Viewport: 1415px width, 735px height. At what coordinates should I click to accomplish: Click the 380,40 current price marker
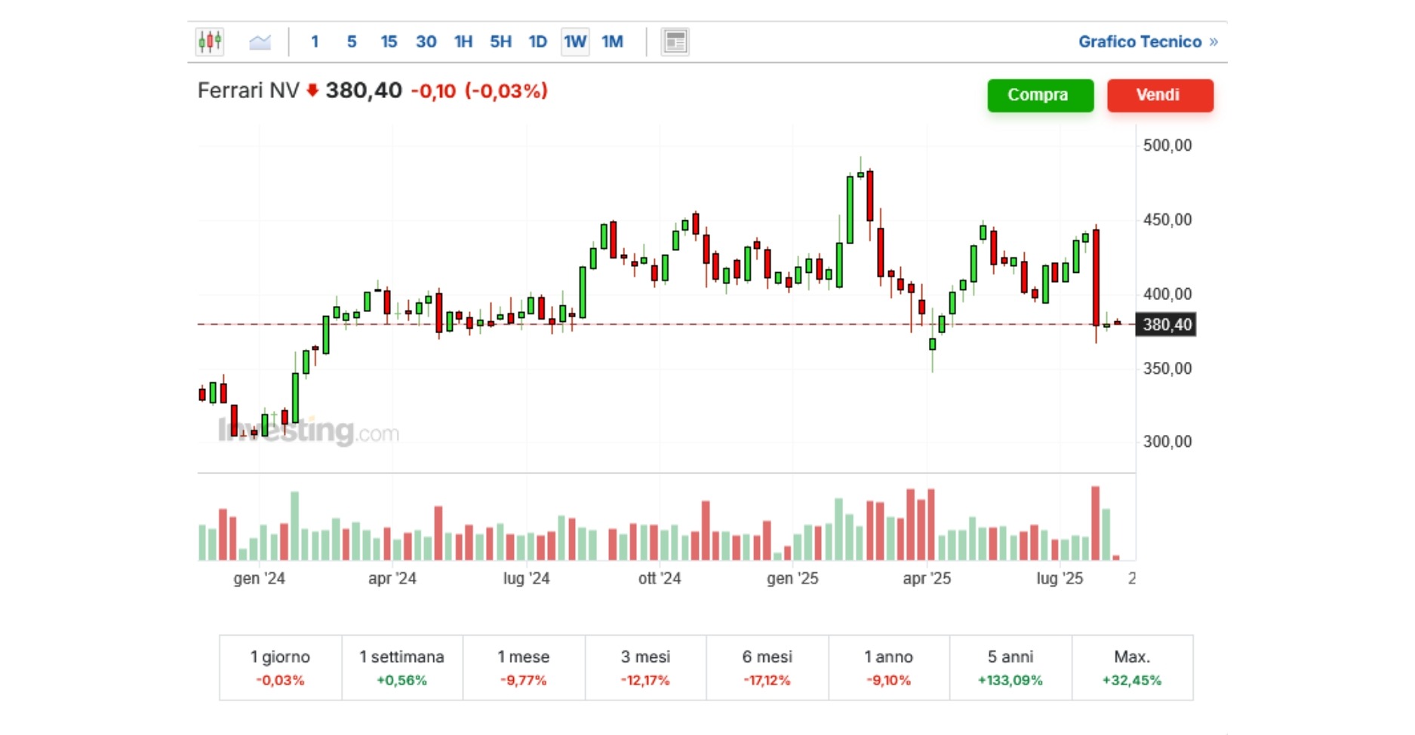click(x=1166, y=325)
